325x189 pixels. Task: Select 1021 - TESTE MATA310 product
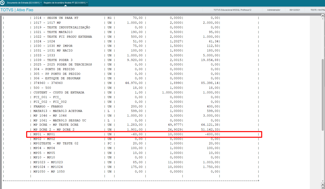point(53,32)
